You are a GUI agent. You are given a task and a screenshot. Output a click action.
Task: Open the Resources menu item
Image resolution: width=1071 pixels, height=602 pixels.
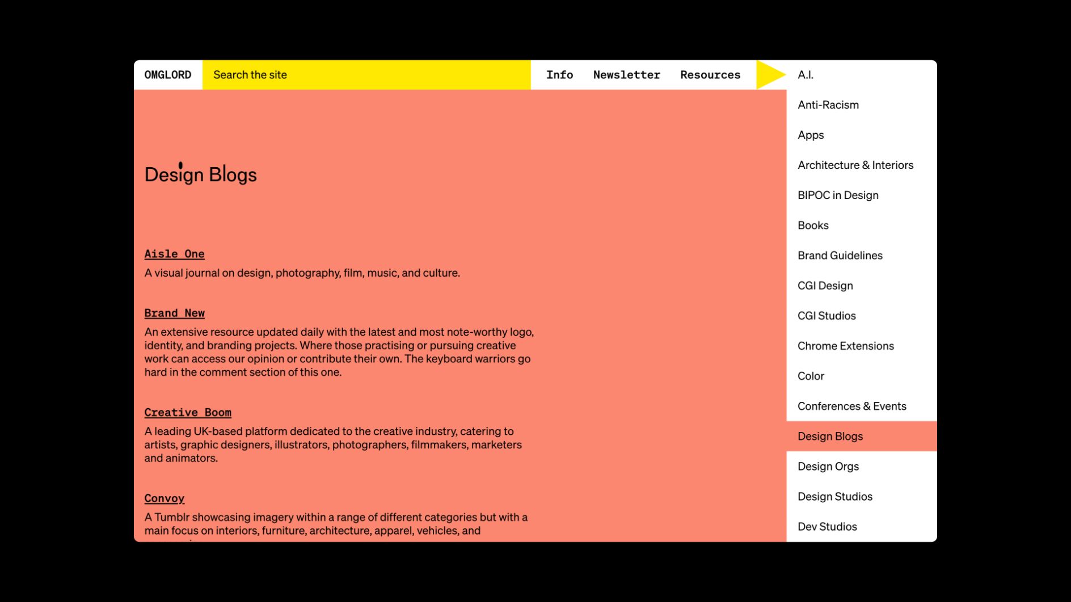coord(710,75)
